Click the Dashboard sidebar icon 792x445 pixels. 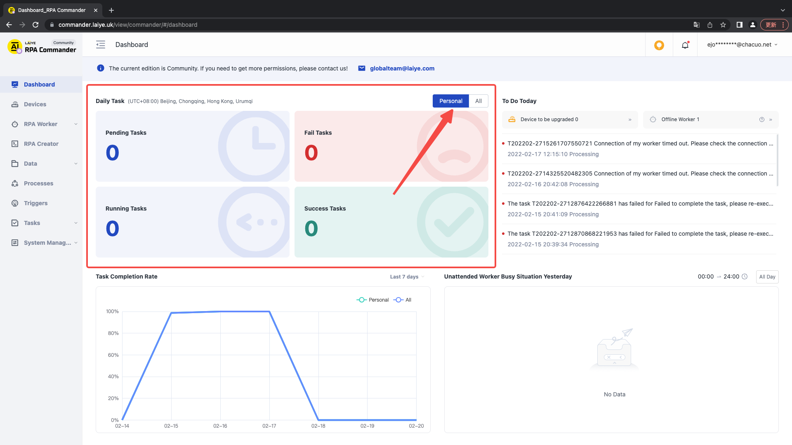[x=15, y=84]
